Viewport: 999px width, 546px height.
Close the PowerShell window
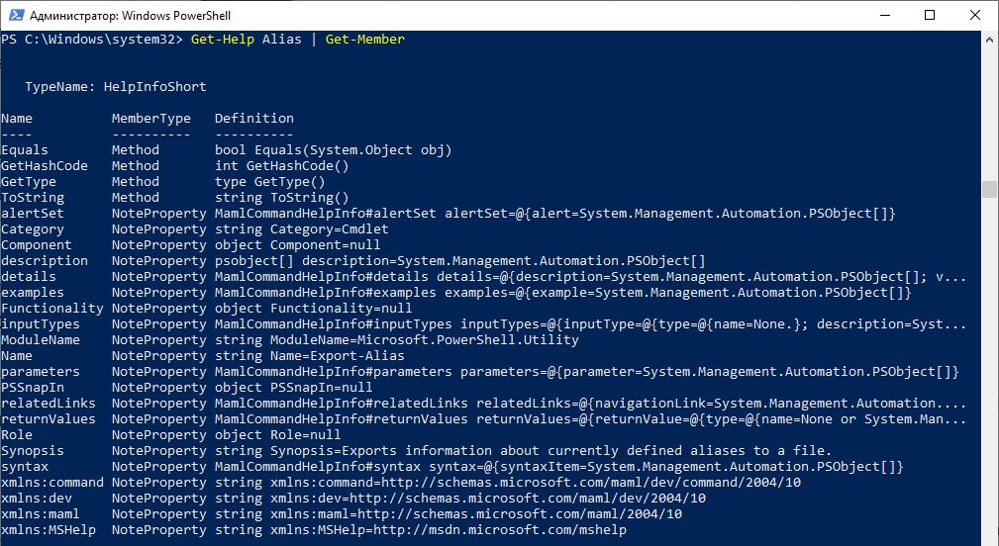coord(975,15)
